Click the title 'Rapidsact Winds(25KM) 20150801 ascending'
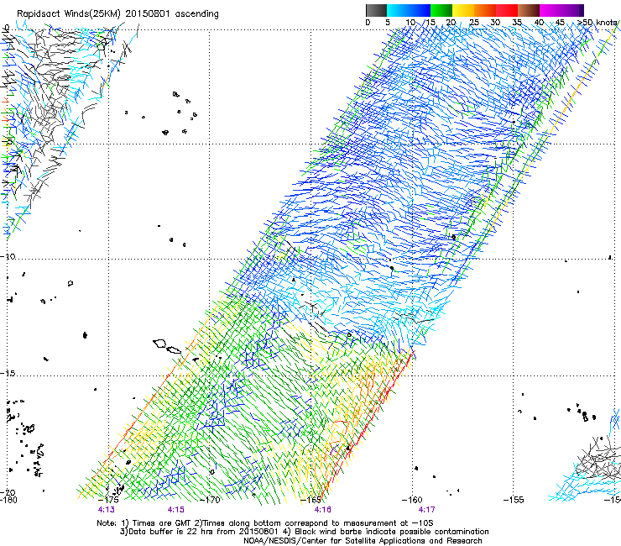 click(x=117, y=13)
